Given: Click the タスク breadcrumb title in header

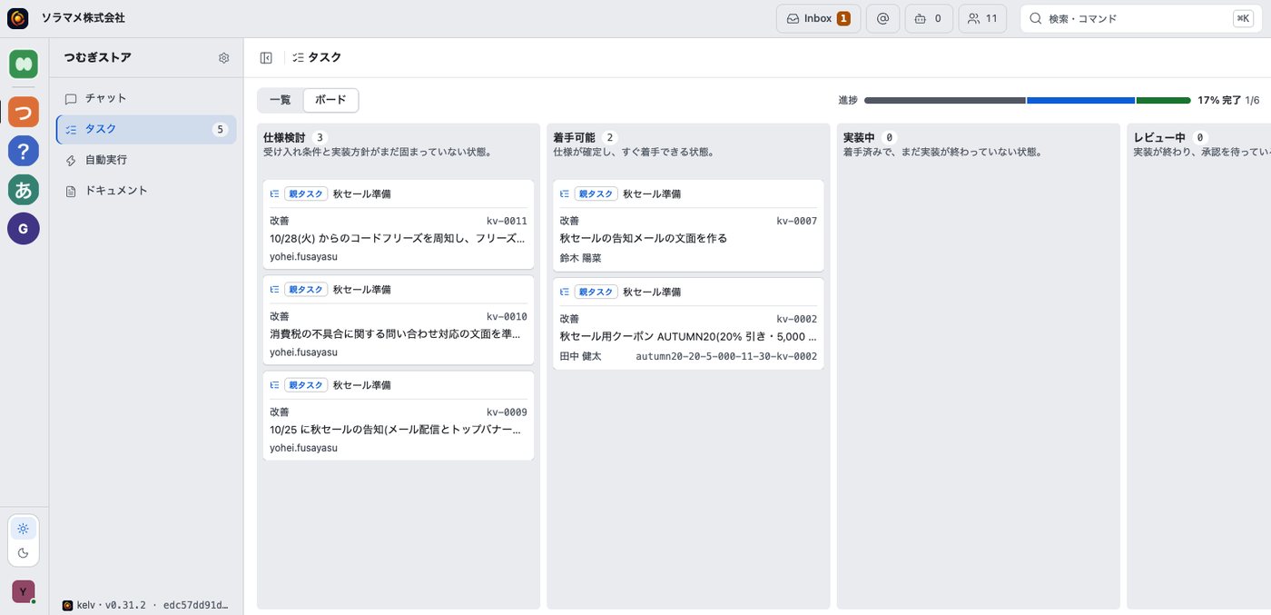Looking at the screenshot, I should tap(325, 57).
